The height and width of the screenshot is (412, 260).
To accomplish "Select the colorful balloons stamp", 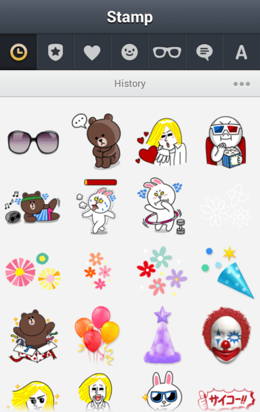I will click(97, 335).
